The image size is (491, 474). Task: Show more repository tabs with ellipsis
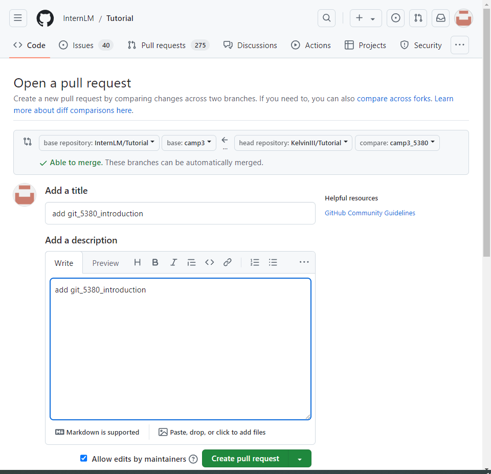(459, 45)
